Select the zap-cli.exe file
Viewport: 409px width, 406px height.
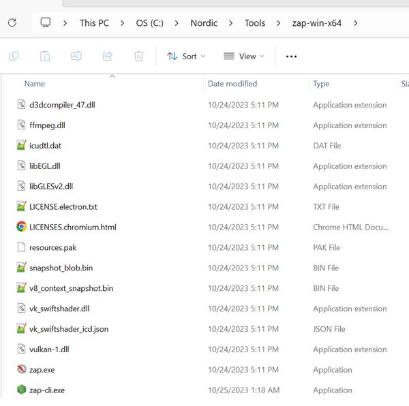(47, 390)
